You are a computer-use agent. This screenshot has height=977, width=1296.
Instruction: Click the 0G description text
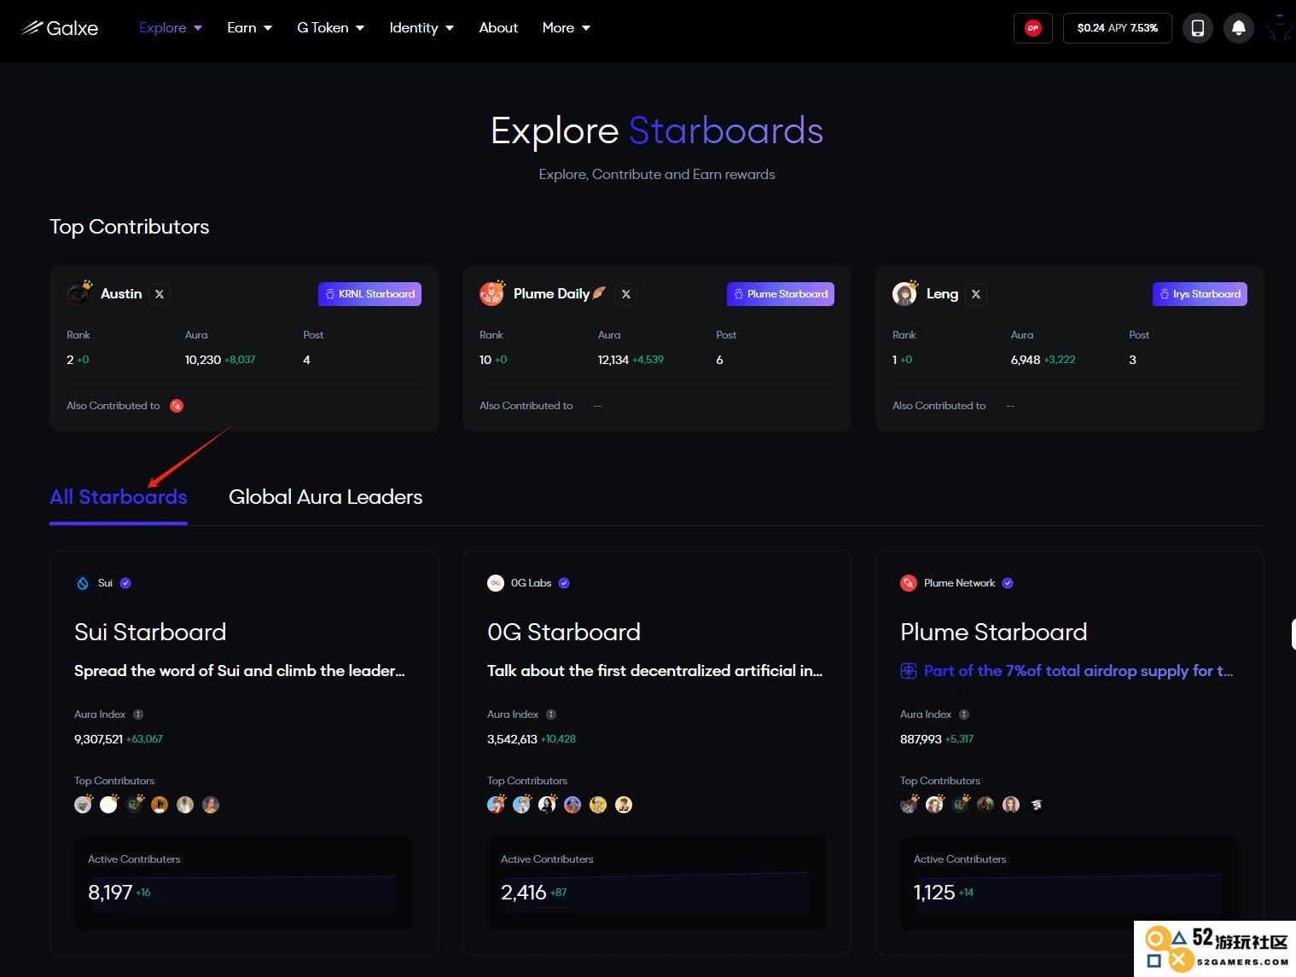point(655,671)
